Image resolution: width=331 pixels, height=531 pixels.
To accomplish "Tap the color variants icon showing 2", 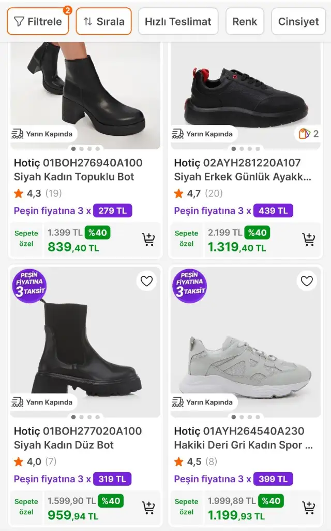I will pos(309,134).
